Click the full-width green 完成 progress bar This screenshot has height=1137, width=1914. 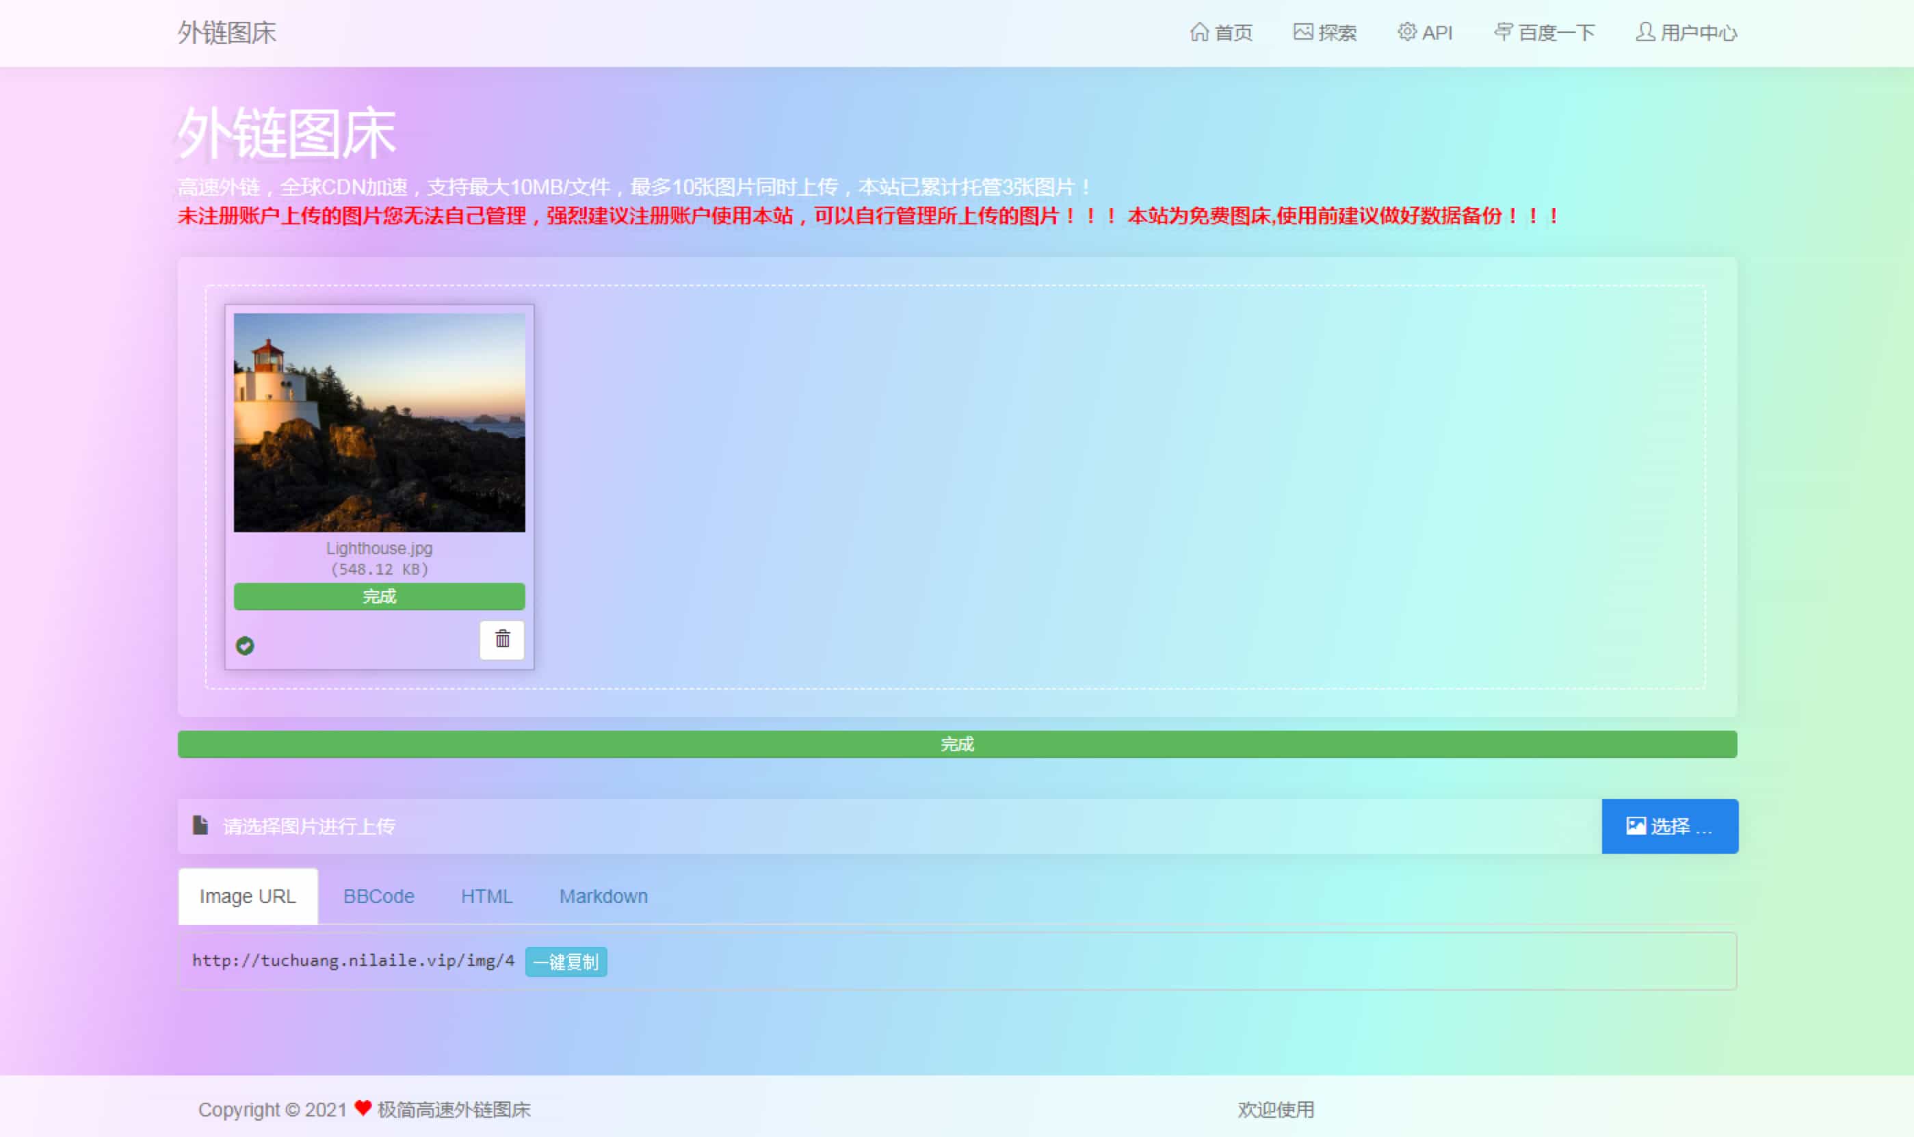pos(956,744)
